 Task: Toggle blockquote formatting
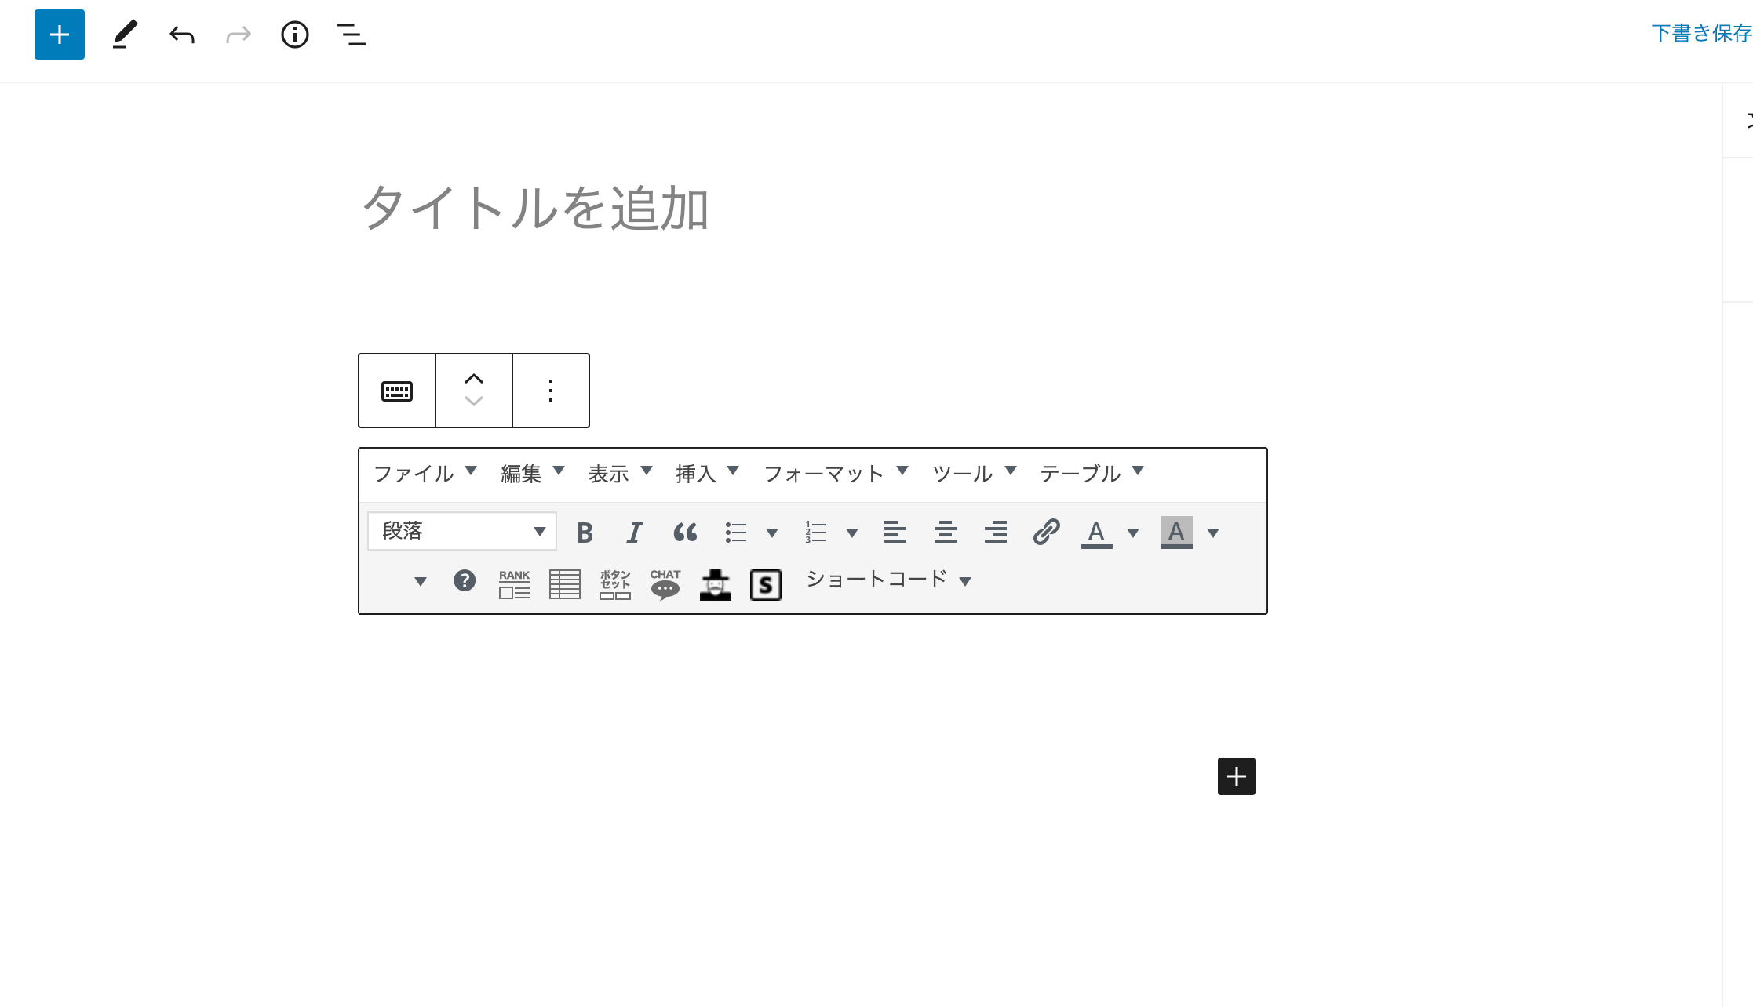click(685, 533)
